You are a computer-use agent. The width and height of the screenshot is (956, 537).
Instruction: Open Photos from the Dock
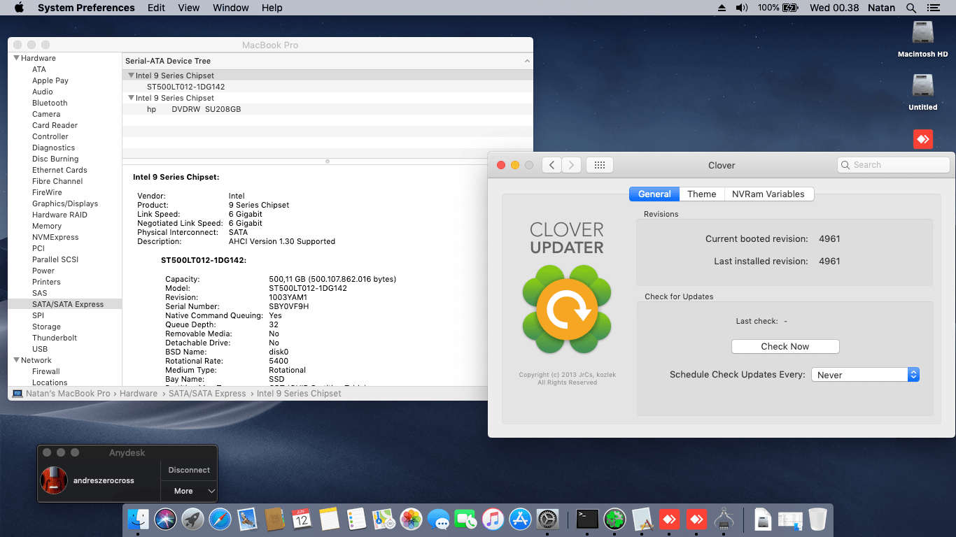click(411, 519)
